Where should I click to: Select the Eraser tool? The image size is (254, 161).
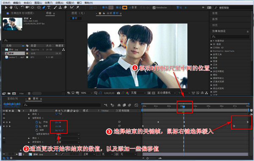pyautogui.click(x=65, y=8)
